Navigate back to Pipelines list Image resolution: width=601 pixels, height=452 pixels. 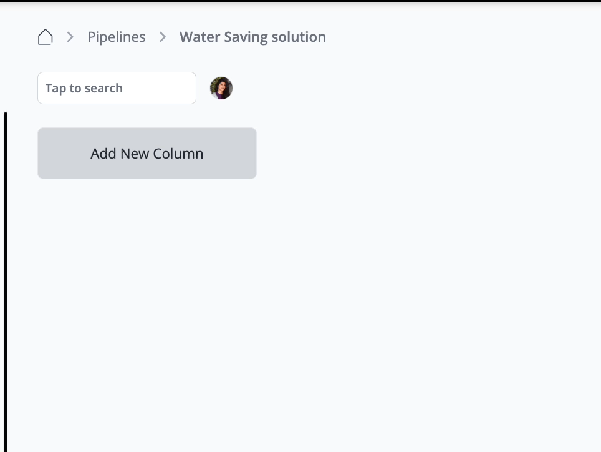pos(116,37)
